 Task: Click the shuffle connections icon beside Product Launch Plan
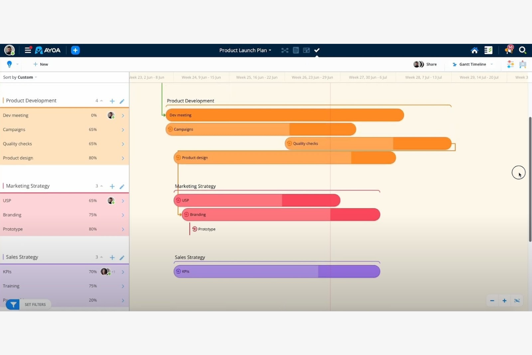coord(285,50)
